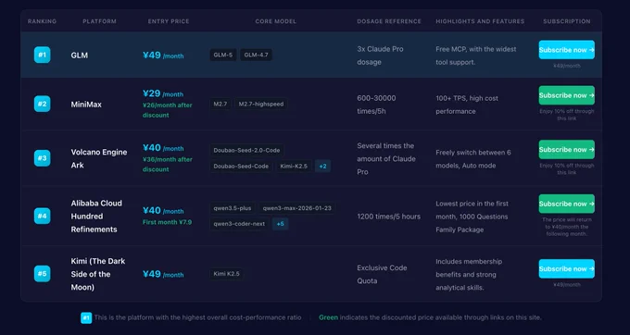Click the Alibaba Cloud Hundred Refinements name
The width and height of the screenshot is (630, 335).
[96, 217]
